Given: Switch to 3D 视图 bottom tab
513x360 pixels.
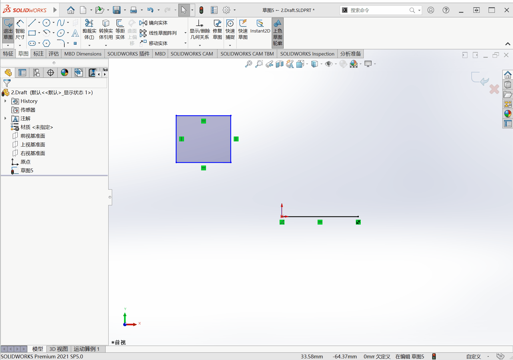Looking at the screenshot, I should pyautogui.click(x=58, y=349).
